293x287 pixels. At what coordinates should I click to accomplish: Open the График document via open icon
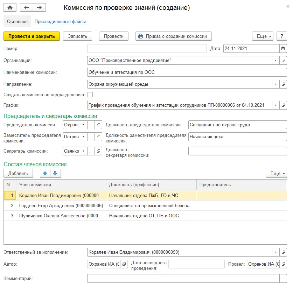(x=283, y=105)
